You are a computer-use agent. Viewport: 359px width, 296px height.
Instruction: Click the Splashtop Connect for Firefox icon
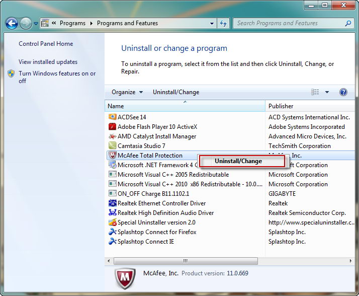[x=113, y=232]
